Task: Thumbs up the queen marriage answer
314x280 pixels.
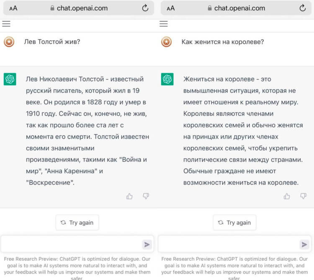Action: pyautogui.click(x=287, y=196)
